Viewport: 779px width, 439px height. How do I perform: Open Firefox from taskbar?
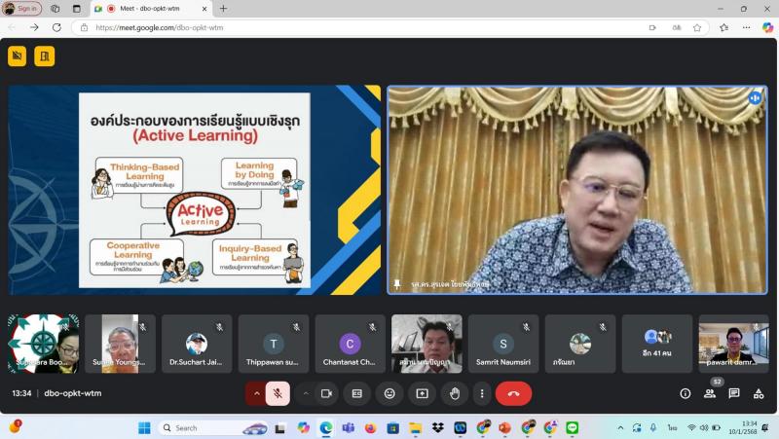point(371,427)
